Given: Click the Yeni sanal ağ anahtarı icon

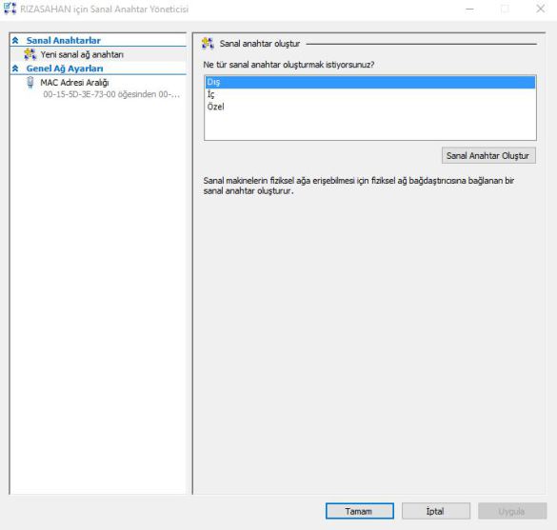Looking at the screenshot, I should (x=30, y=54).
